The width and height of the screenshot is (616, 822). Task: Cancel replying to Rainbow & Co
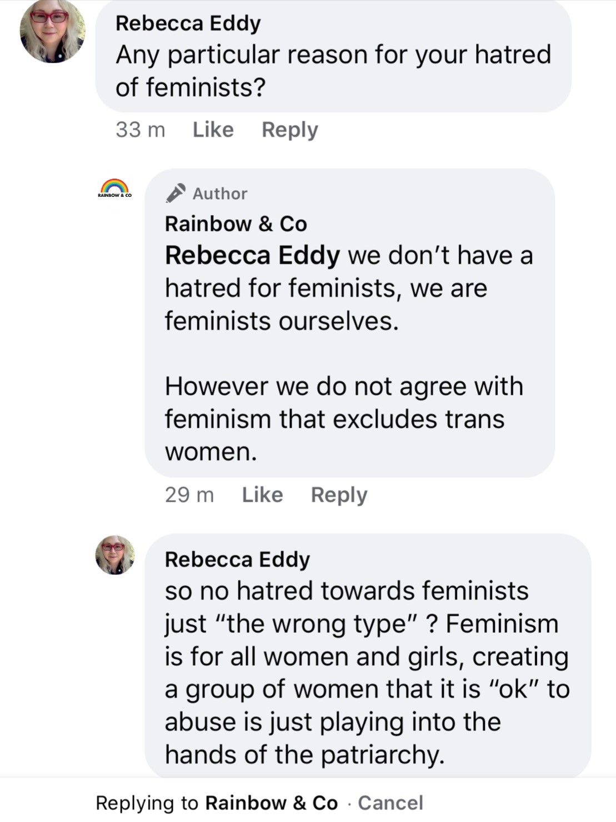click(390, 803)
